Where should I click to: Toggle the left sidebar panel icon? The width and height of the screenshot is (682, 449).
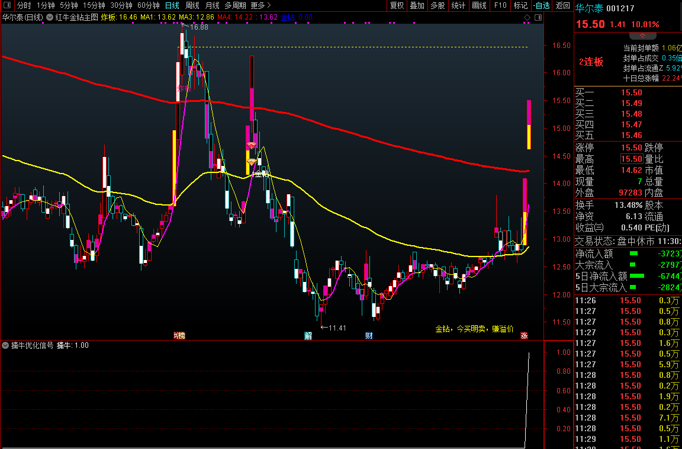click(x=7, y=5)
